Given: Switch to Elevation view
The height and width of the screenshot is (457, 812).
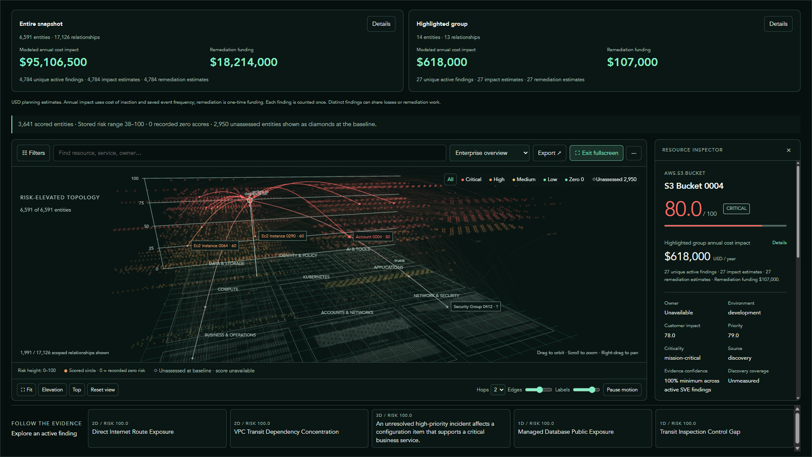Looking at the screenshot, I should point(52,390).
